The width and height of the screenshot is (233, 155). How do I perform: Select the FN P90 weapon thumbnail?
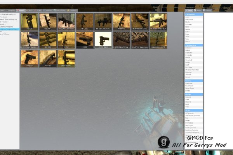30,22
